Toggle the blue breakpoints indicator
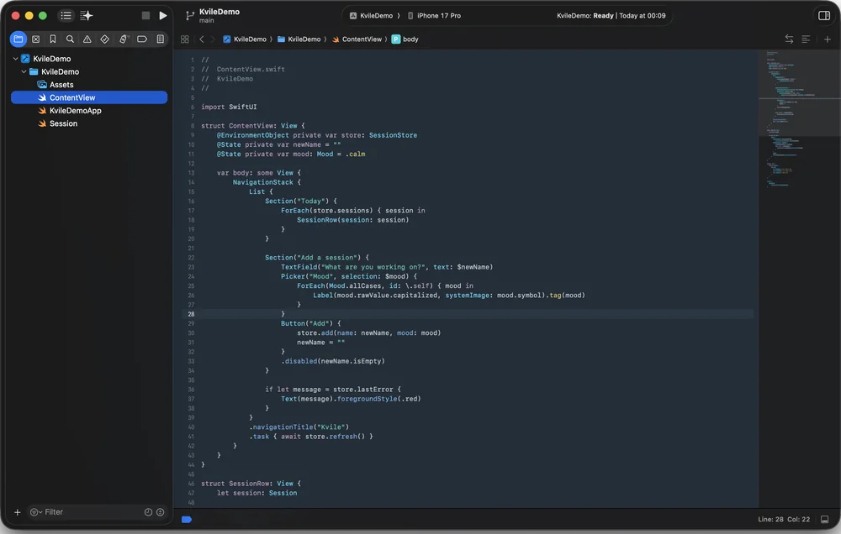 pyautogui.click(x=187, y=519)
